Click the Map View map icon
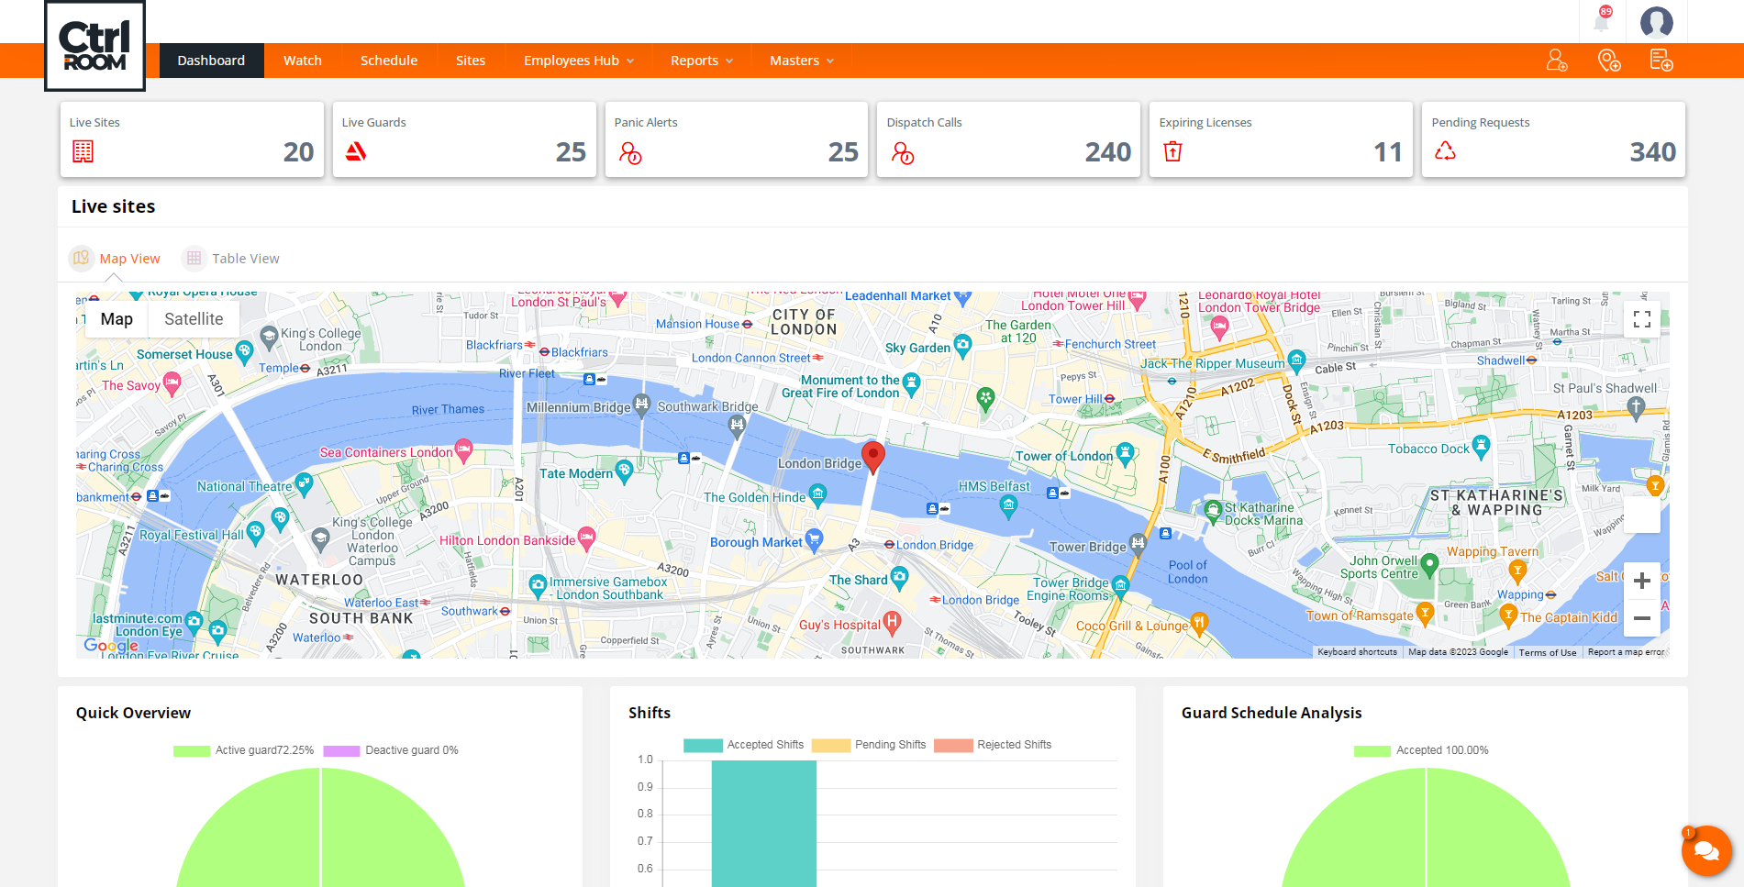Image resolution: width=1744 pixels, height=887 pixels. pyautogui.click(x=82, y=259)
